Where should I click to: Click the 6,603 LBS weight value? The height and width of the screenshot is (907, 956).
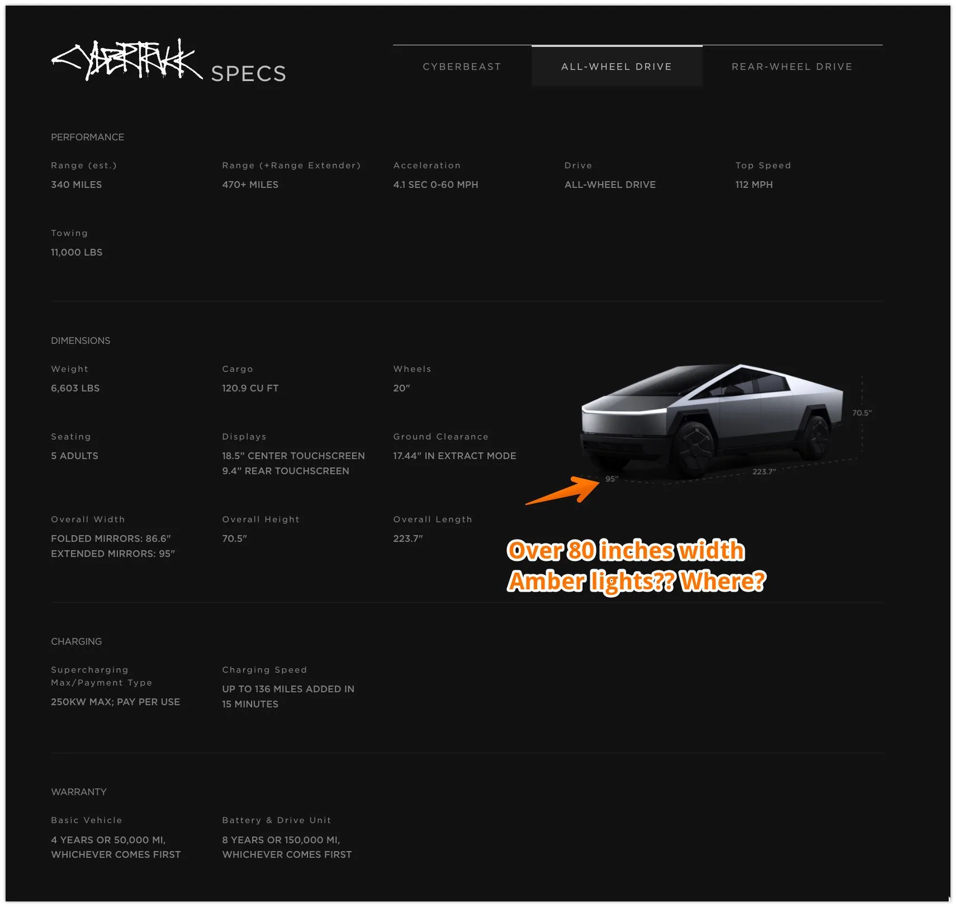(x=75, y=388)
